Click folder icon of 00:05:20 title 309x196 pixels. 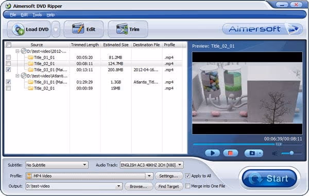pyautogui.click(x=30, y=58)
